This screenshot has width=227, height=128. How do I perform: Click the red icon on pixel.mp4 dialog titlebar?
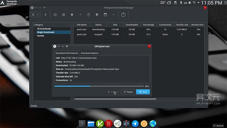[149, 46]
